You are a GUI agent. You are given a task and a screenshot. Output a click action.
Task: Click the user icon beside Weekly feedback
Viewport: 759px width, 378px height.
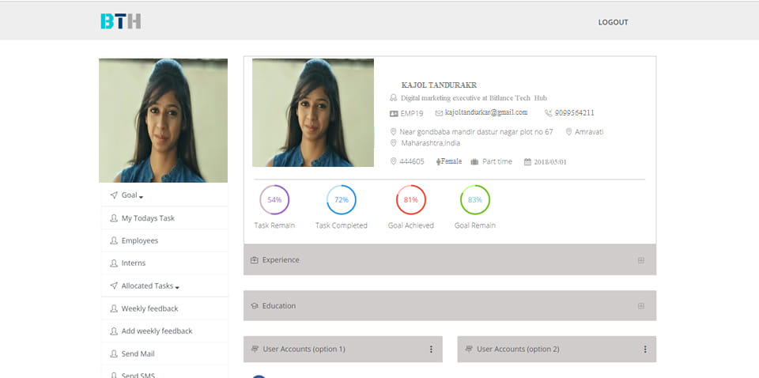(114, 308)
